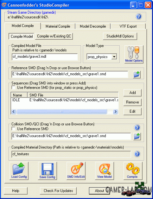153x199 pixels.
Task: Expand the Model Type dropdown
Action: [x=114, y=57]
